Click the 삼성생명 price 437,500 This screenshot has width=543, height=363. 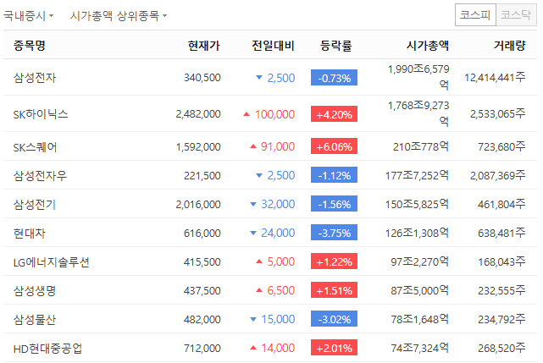[x=202, y=291]
